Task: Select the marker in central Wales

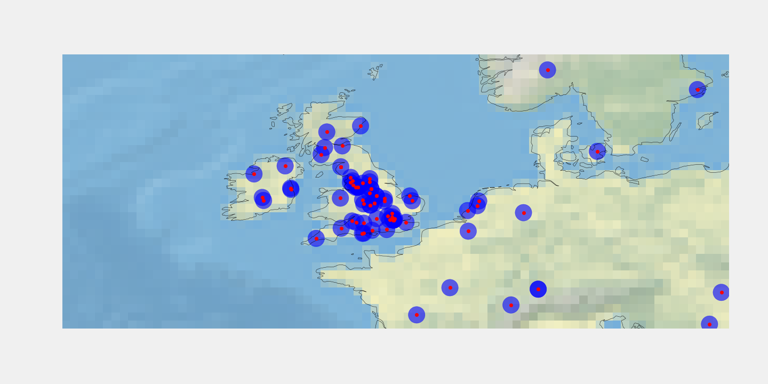Action: click(x=340, y=198)
